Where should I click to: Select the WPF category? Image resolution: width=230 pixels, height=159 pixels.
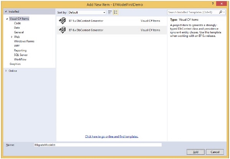[17, 46]
